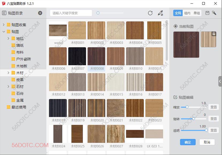Collapse the 贴图 folder
The height and width of the screenshot is (155, 222).
[4, 32]
